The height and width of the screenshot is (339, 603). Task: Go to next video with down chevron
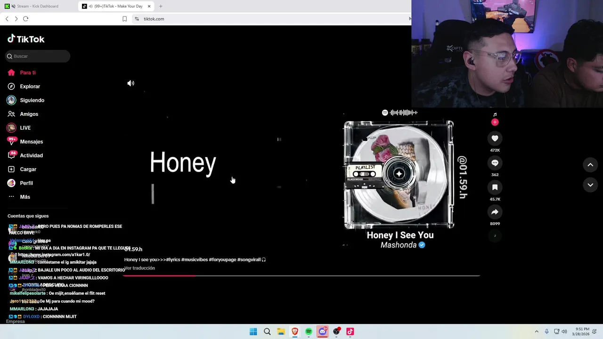tap(590, 185)
